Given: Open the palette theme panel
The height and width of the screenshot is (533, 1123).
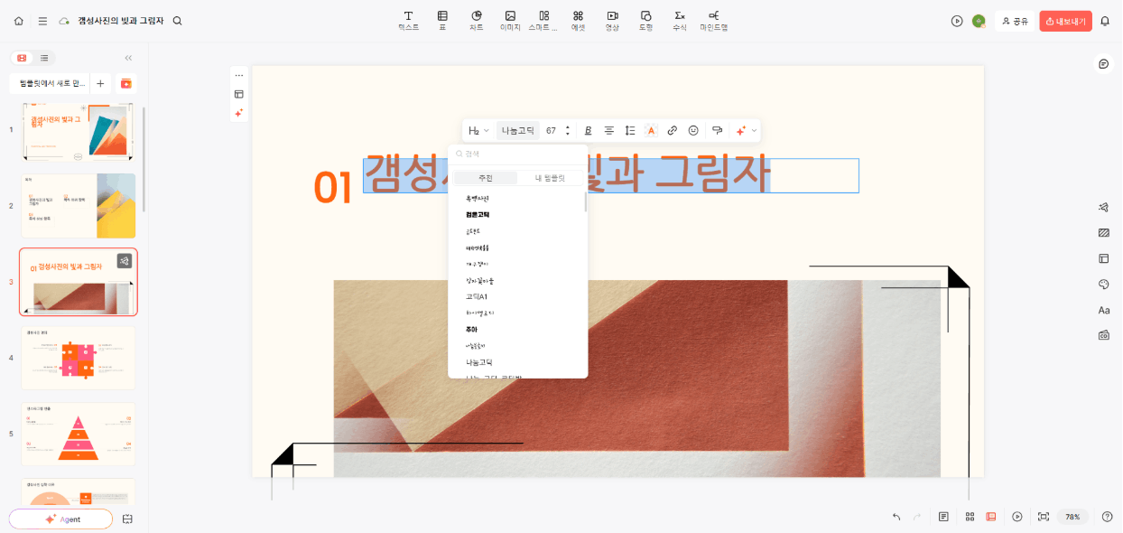Looking at the screenshot, I should (1103, 284).
